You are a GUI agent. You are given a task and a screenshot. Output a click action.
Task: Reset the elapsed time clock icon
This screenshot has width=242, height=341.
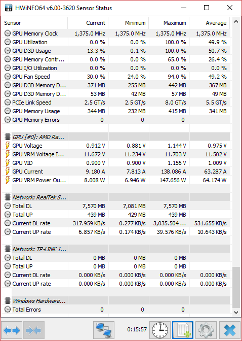160,330
